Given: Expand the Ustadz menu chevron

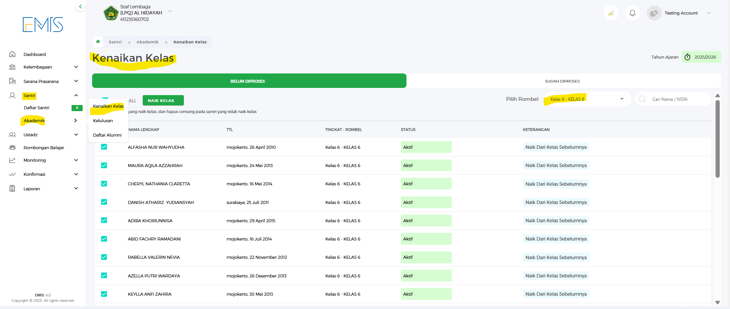Looking at the screenshot, I should click(x=76, y=135).
